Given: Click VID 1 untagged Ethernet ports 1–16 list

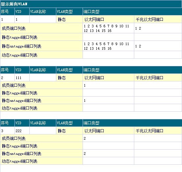Looking at the screenshot, I should [106, 46].
